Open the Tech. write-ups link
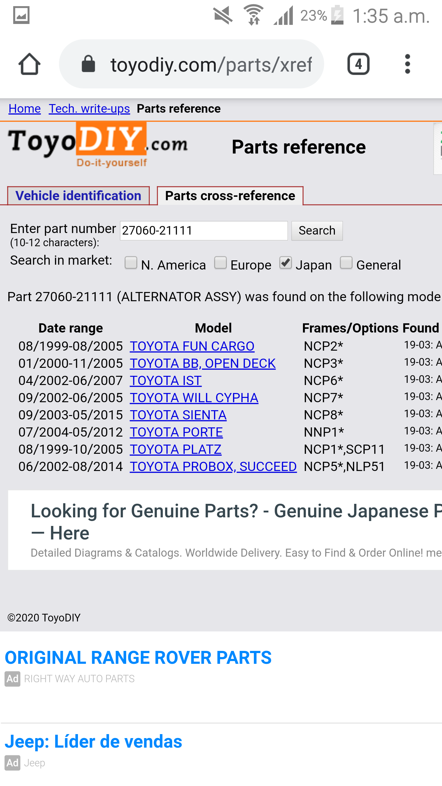Screen dimensions: 442x786 click(89, 109)
